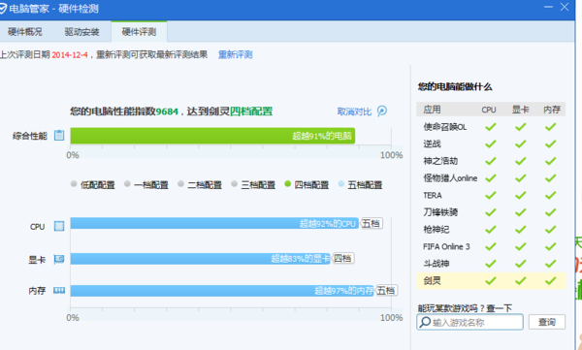
Task: Click the 应用 column header
Action: pyautogui.click(x=432, y=110)
